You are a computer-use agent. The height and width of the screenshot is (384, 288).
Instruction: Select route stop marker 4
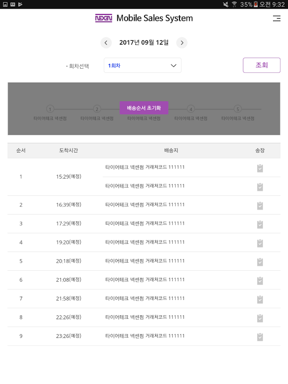(191, 109)
